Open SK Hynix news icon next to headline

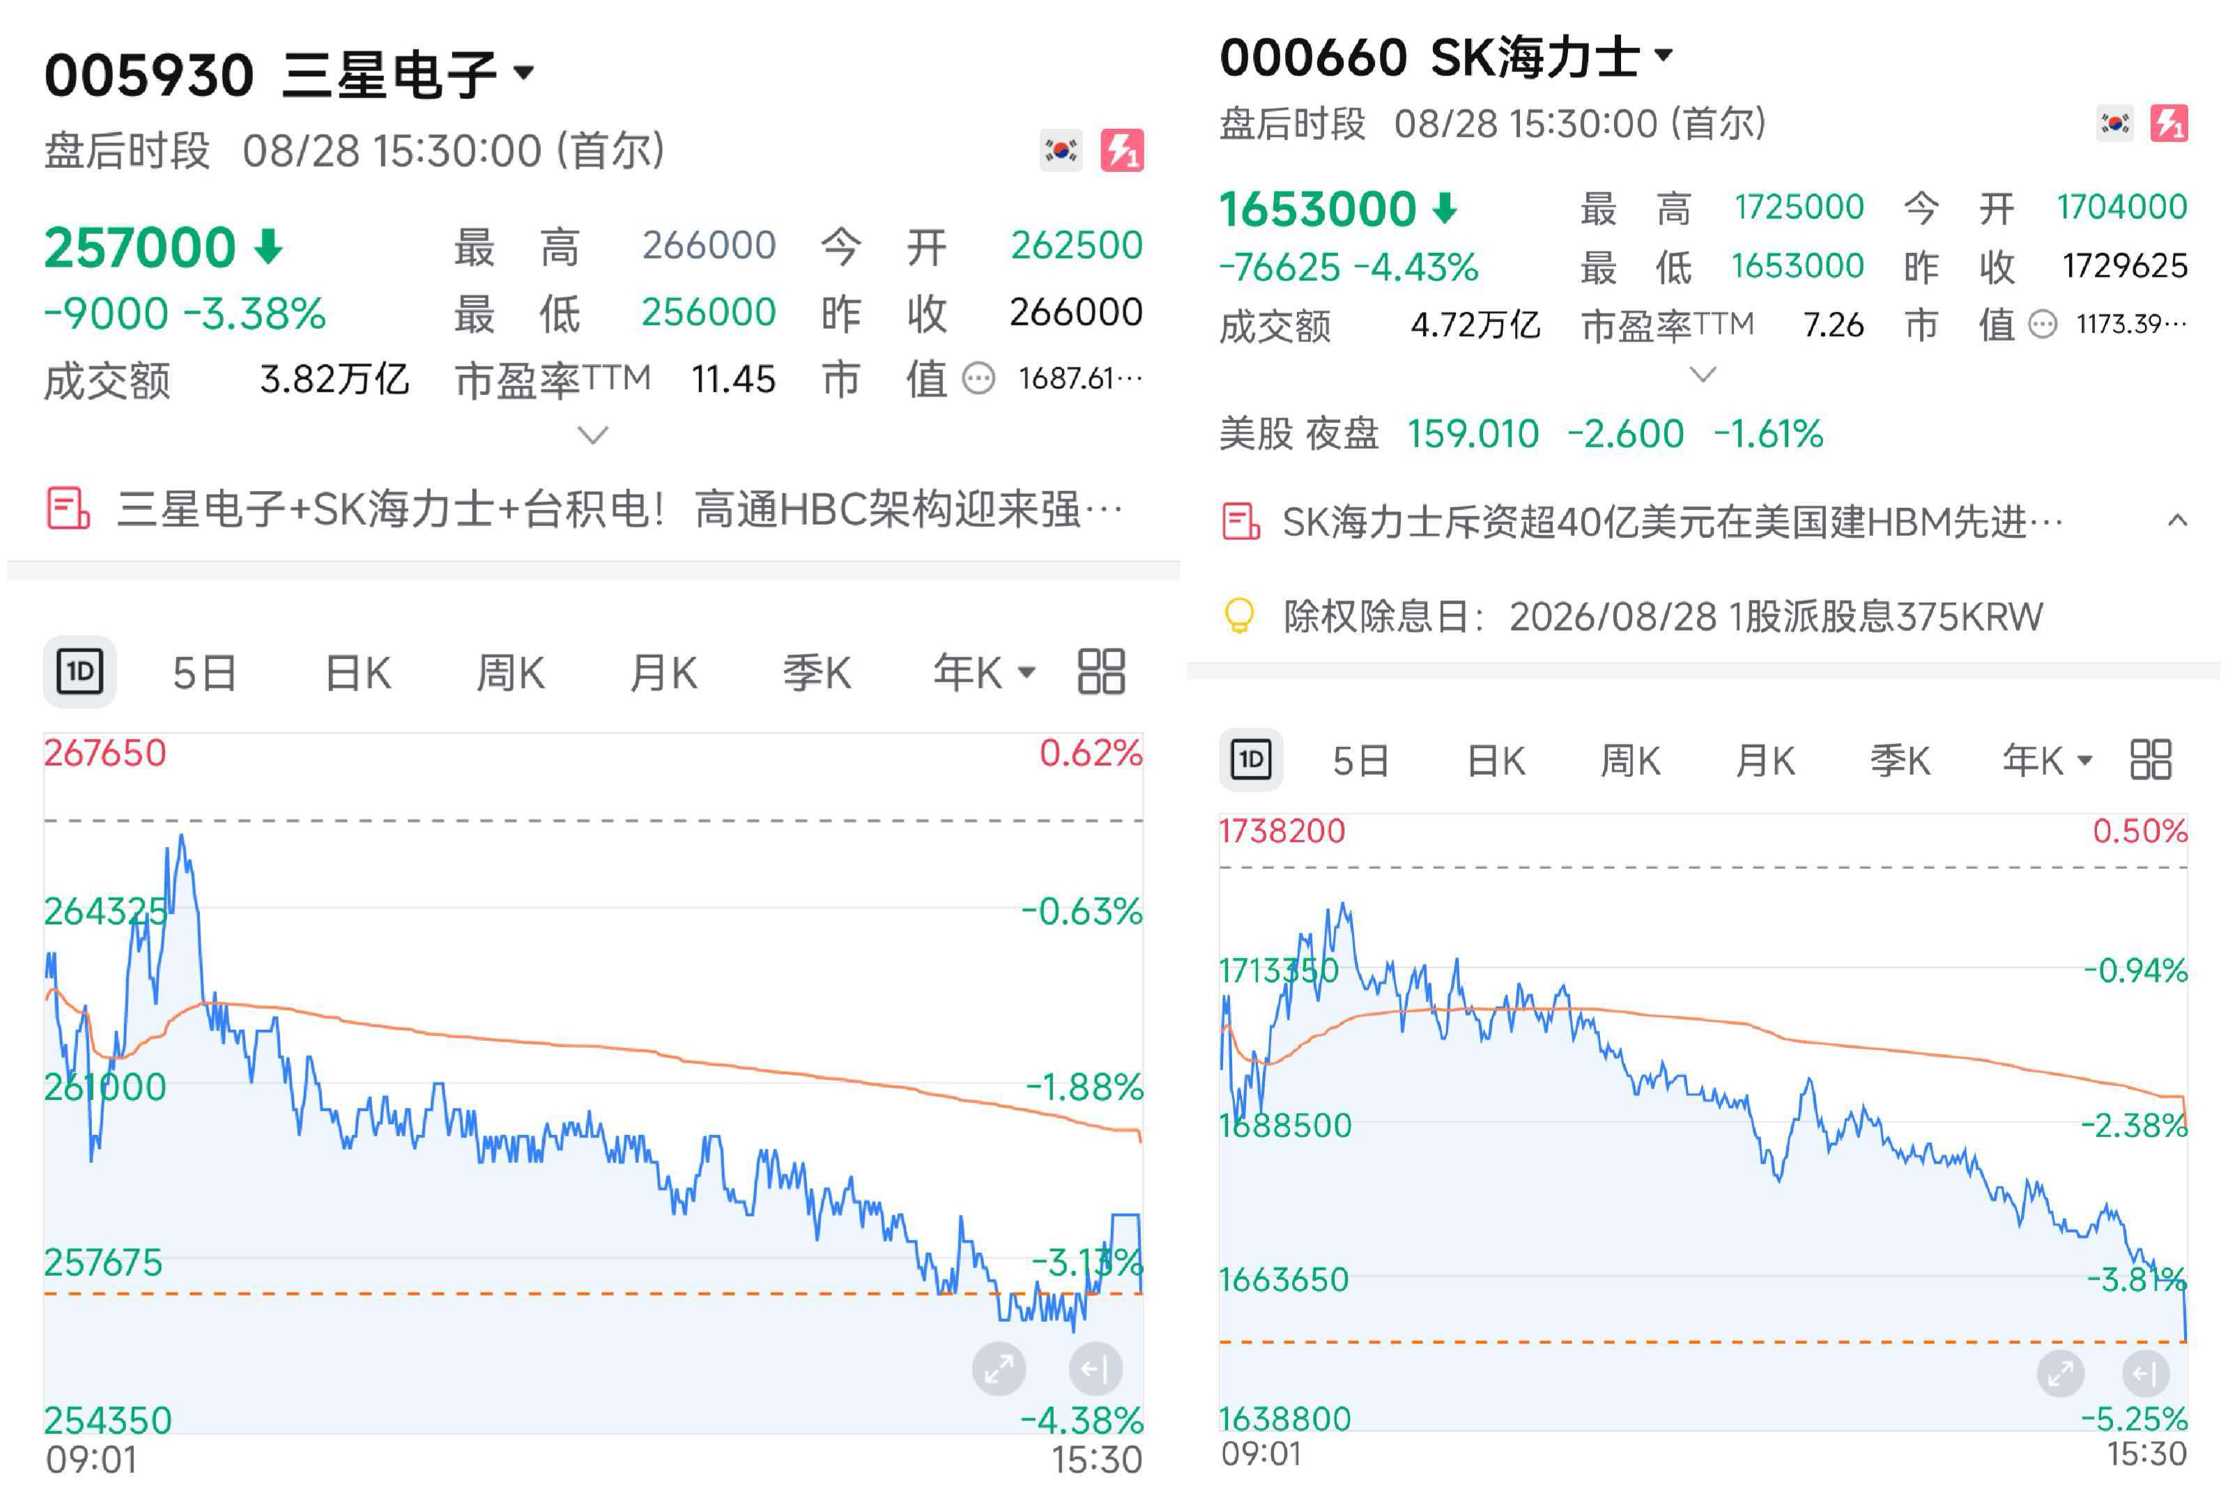click(x=1240, y=521)
